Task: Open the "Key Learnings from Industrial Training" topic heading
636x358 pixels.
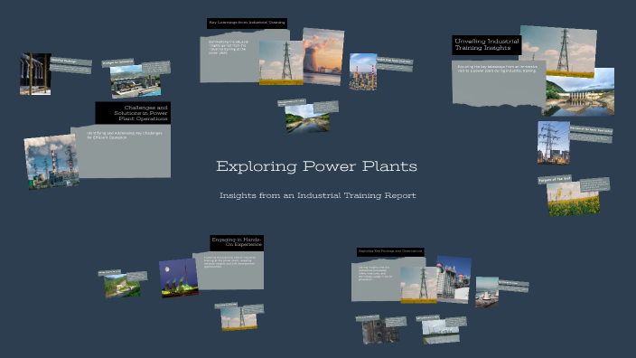Action: pyautogui.click(x=247, y=23)
